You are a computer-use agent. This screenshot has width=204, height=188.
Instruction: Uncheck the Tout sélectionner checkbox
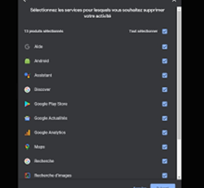click(165, 31)
